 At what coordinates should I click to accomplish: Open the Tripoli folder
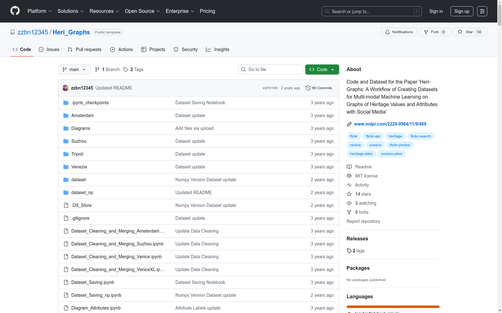[77, 154]
